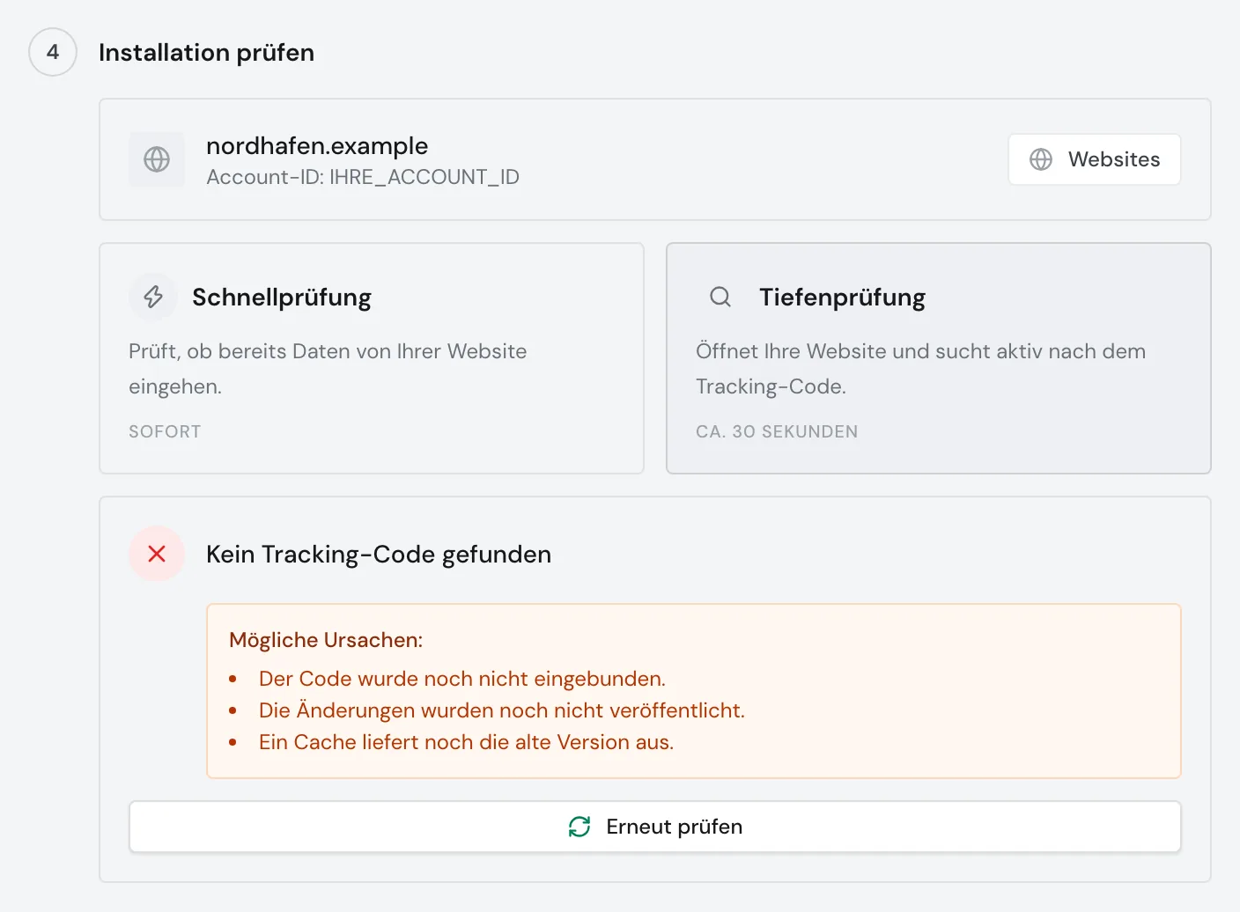Click the SOFORT label
Screen dimensions: 1240x912
pos(165,431)
